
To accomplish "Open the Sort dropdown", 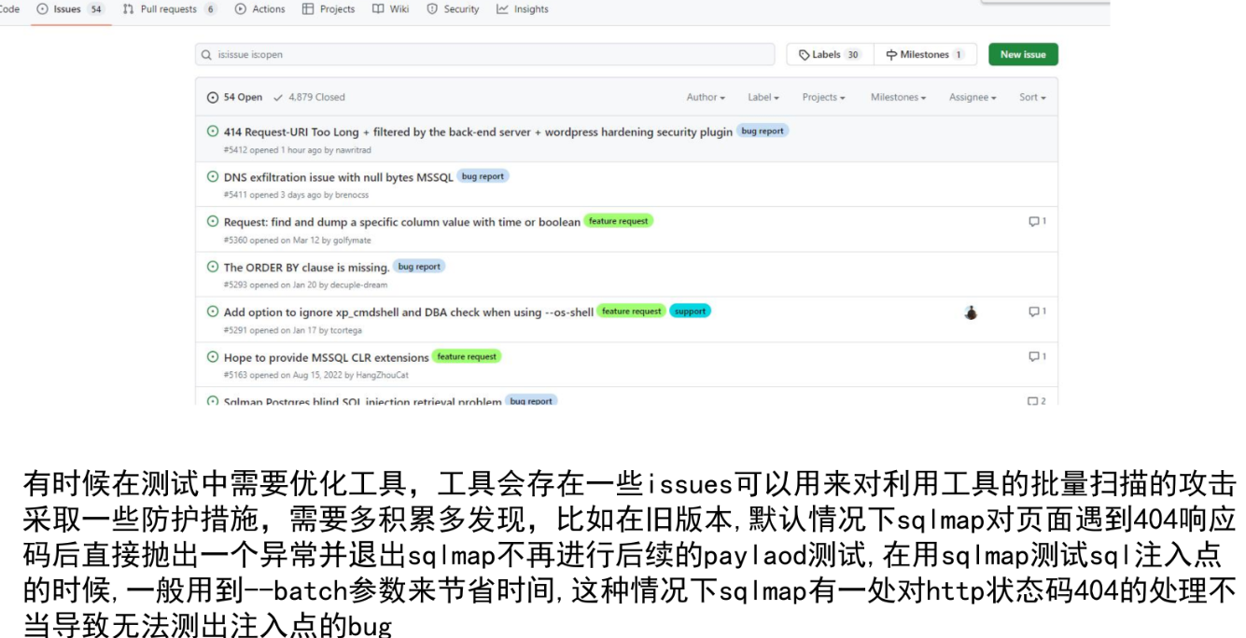I will (x=1031, y=97).
